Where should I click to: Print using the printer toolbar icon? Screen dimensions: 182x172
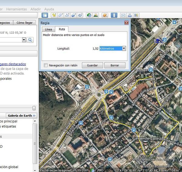pos(130,15)
